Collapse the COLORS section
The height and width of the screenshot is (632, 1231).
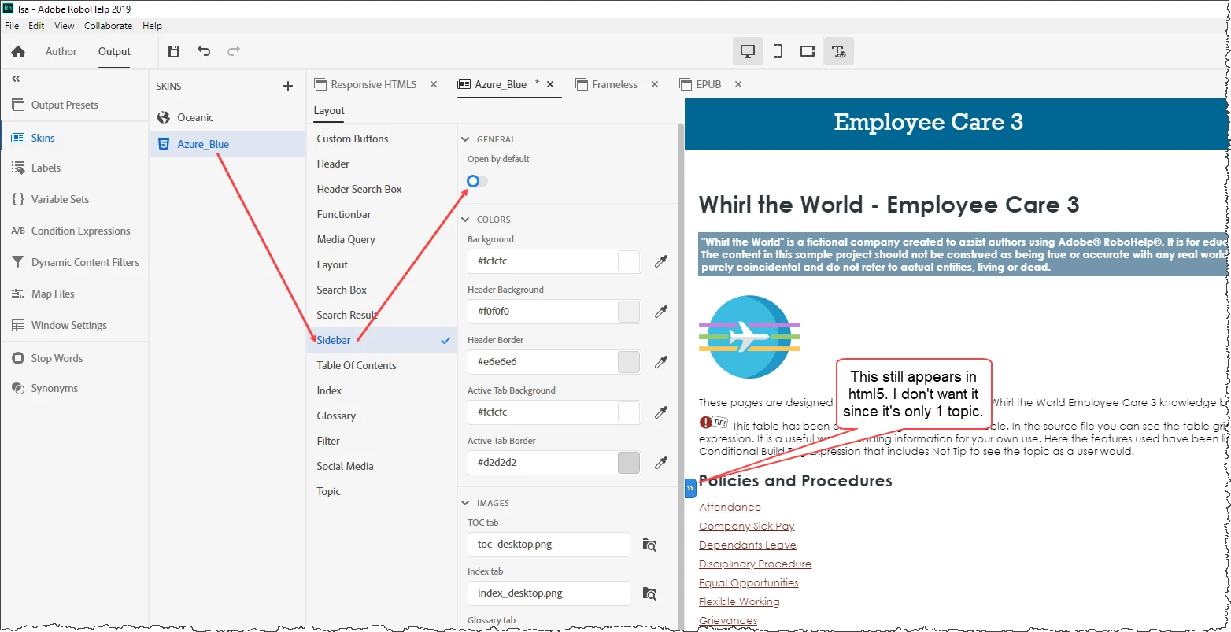tap(465, 220)
